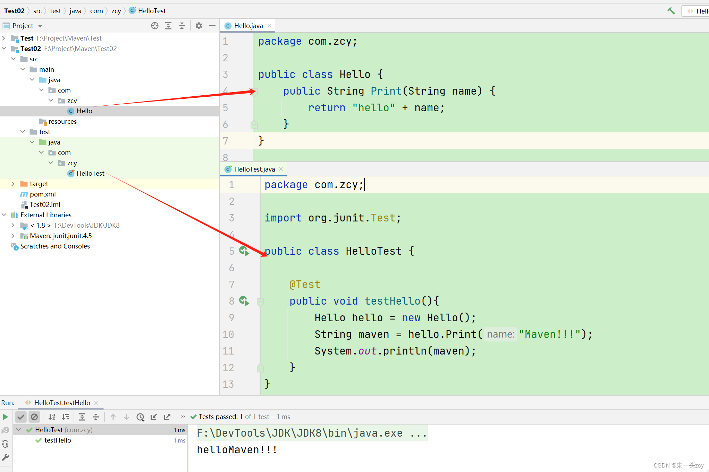Screen dimensions: 709x472
Task: Click toggle auto-test icon in Run sidebar
Action: pyautogui.click(x=6, y=444)
